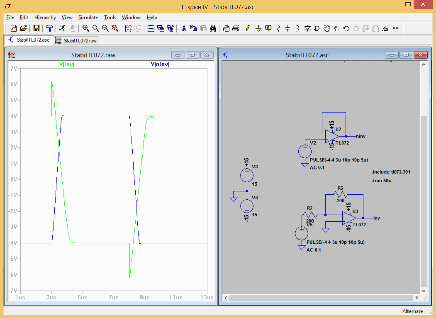Click the U2 op-amp symbol
The width and height of the screenshot is (436, 318).
click(332, 136)
